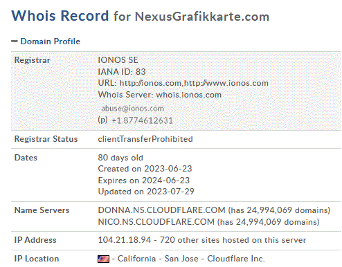
Task: Select the clientTransferProhibited status value
Action: click(145, 139)
